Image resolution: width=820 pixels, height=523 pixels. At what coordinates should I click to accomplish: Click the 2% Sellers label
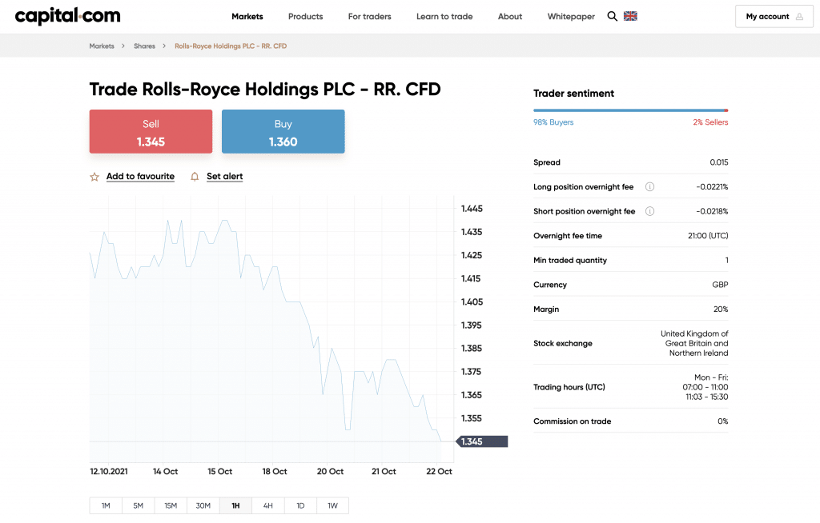pyautogui.click(x=711, y=122)
